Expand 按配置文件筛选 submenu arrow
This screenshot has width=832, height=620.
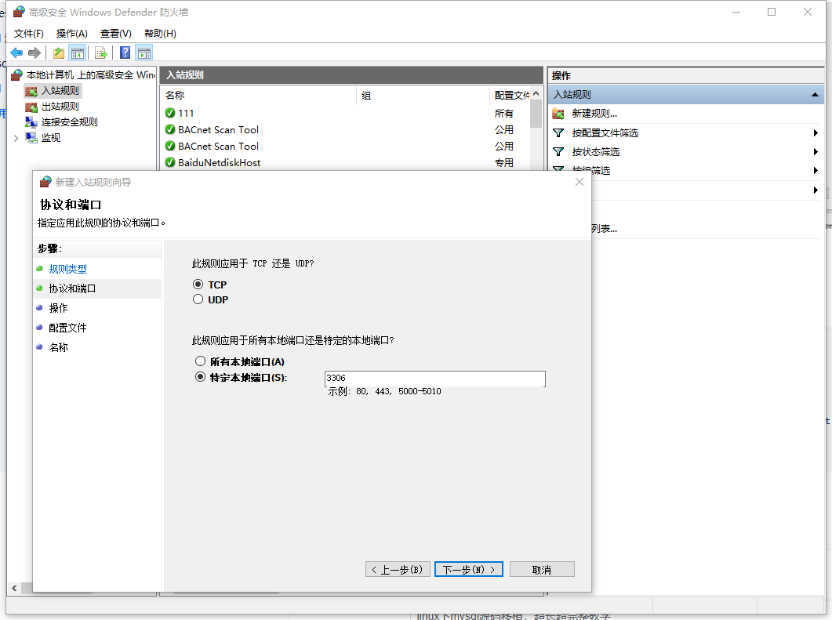[x=816, y=132]
